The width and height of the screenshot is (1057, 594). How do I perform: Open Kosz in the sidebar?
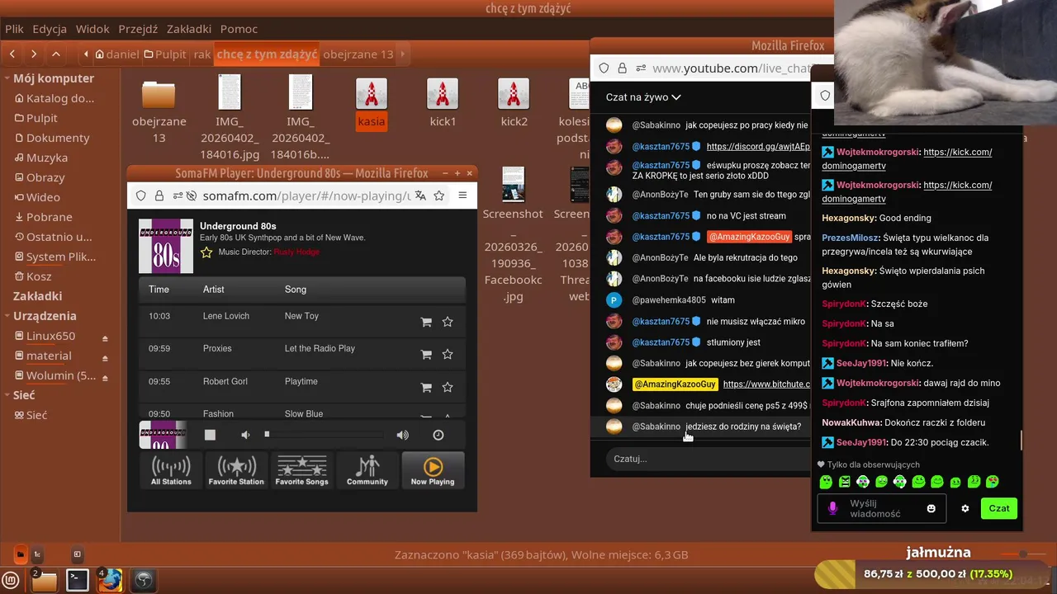pyautogui.click(x=39, y=276)
